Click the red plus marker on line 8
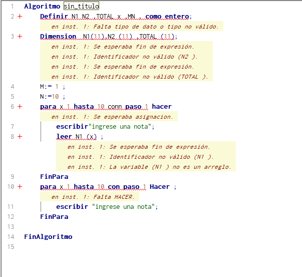 click(x=20, y=137)
